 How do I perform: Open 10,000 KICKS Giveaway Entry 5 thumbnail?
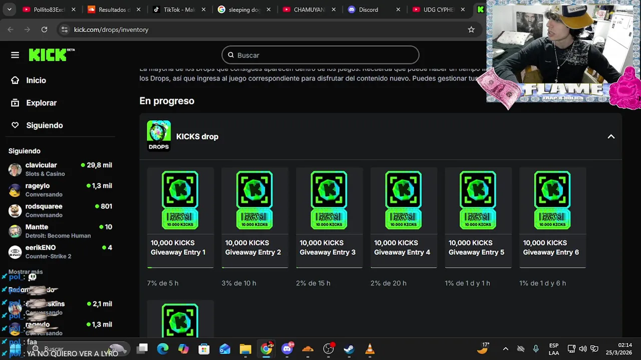[478, 200]
